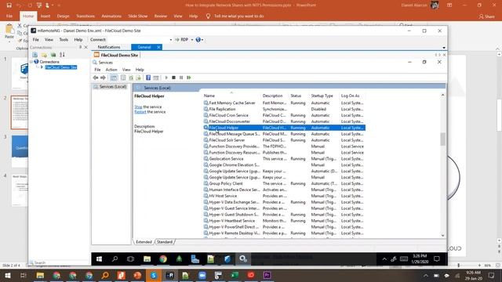
Task: Toggle Show/Hide Console Tree toolbar icon
Action: [x=114, y=78]
